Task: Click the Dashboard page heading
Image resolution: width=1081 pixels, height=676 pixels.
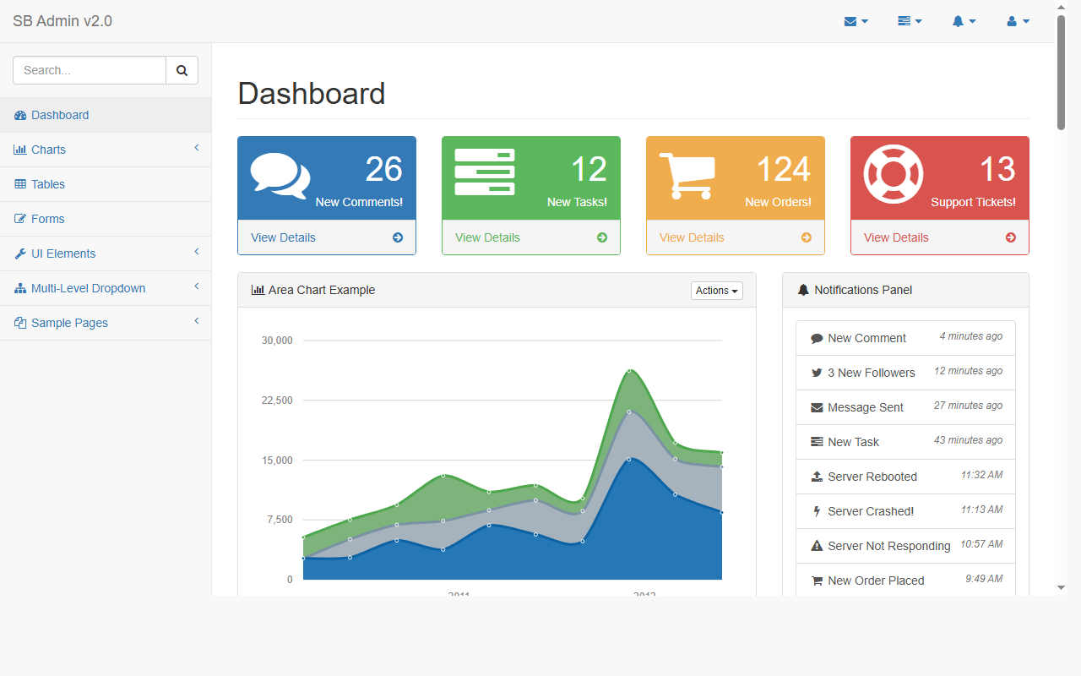Action: click(312, 93)
